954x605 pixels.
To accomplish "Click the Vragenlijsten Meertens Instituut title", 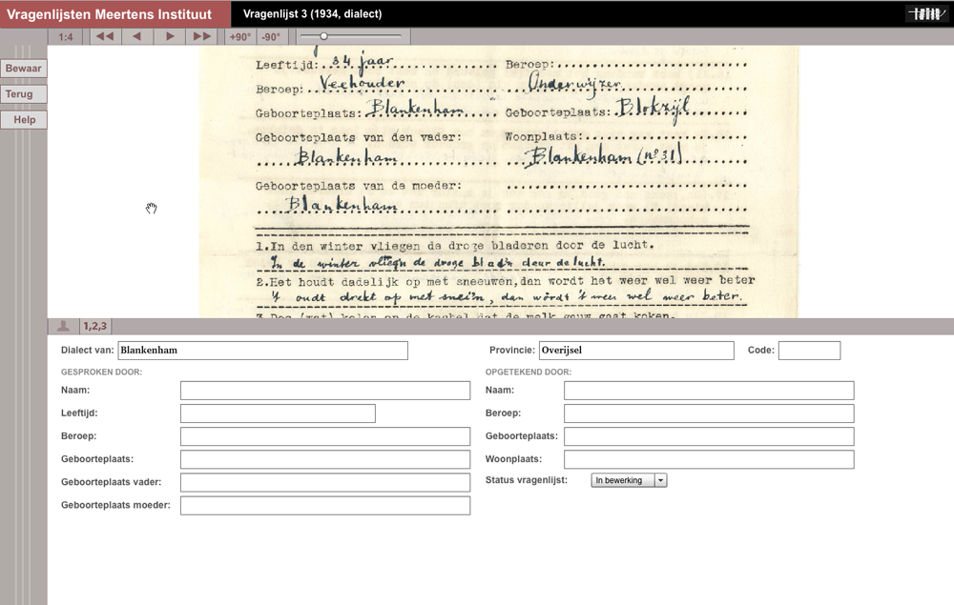I will (110, 14).
